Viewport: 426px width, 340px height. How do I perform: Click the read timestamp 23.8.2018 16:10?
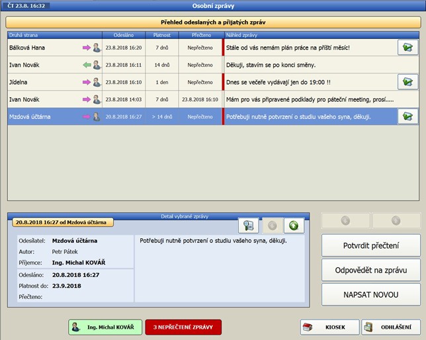pos(200,99)
